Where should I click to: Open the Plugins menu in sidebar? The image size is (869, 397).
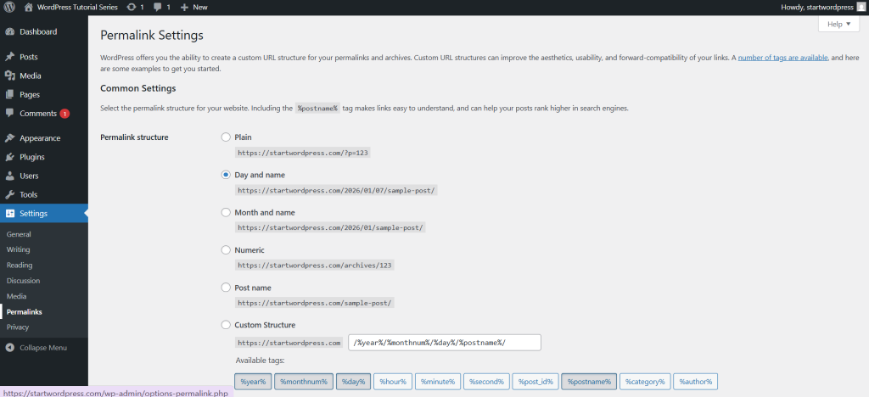32,157
